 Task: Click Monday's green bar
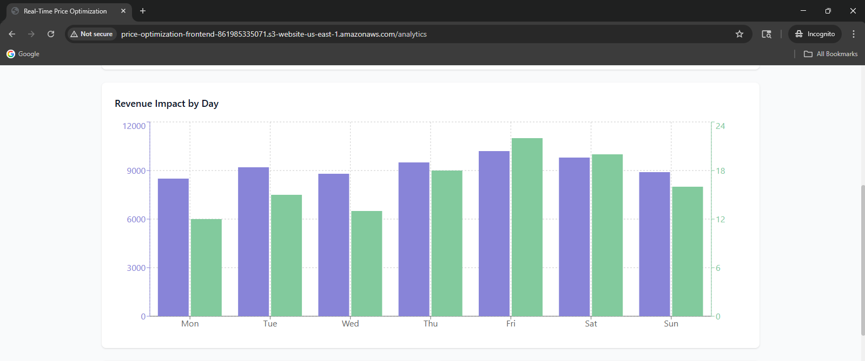pos(206,268)
